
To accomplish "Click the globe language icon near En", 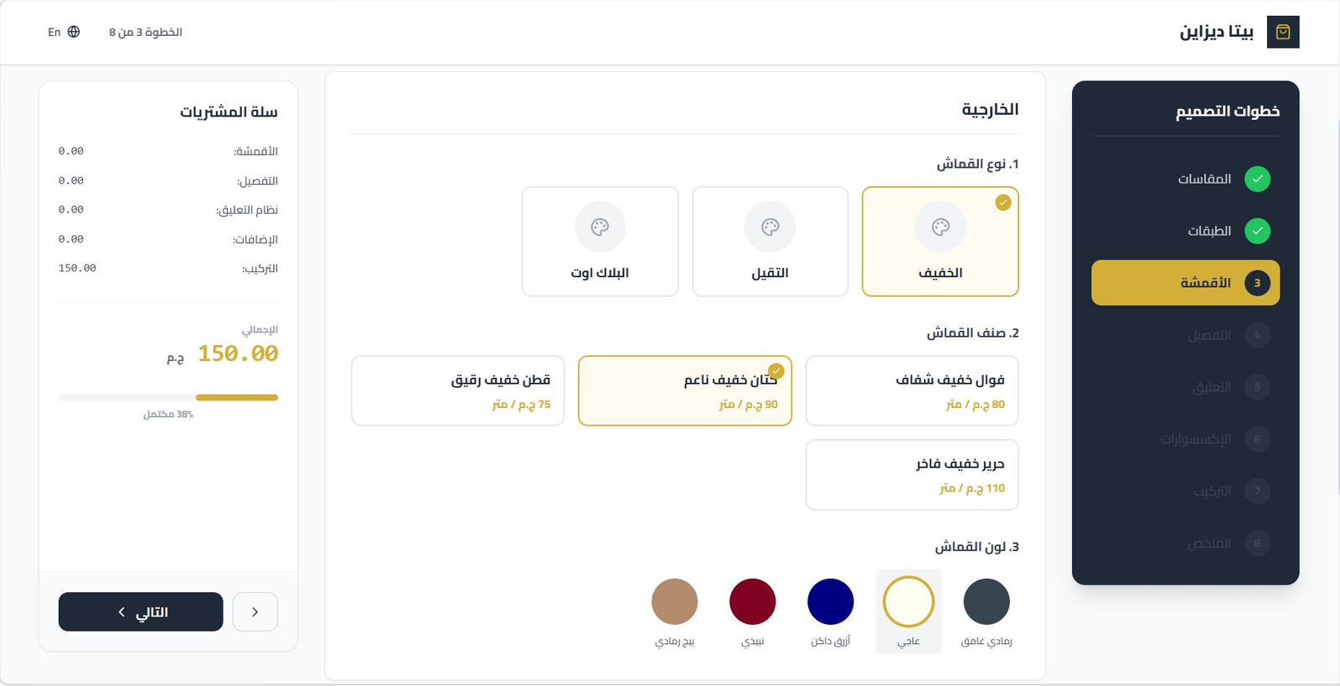I will (x=74, y=31).
